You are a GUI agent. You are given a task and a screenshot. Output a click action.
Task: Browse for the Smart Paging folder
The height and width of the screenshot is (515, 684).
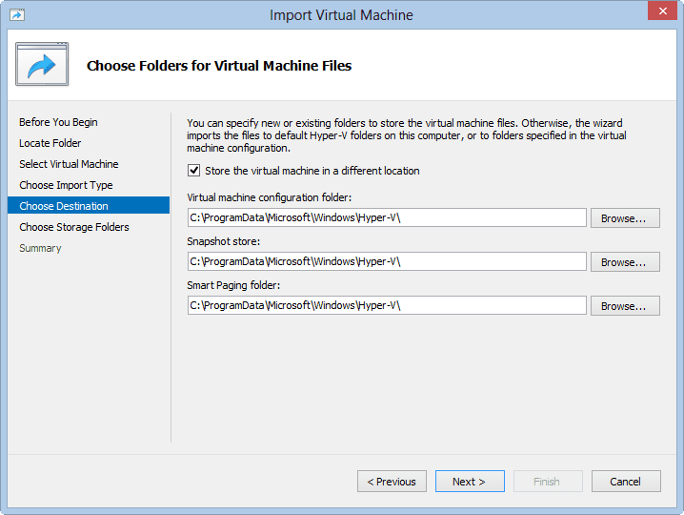[625, 306]
